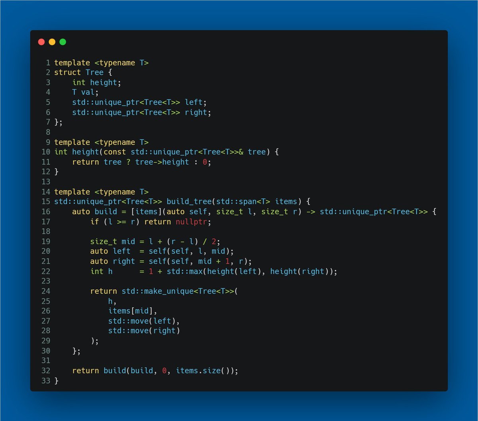Click the red close dot

[x=41, y=42]
